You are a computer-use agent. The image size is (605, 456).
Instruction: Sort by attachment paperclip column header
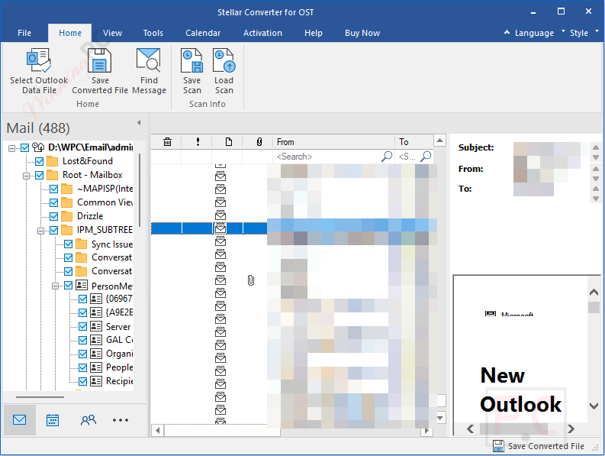point(259,142)
